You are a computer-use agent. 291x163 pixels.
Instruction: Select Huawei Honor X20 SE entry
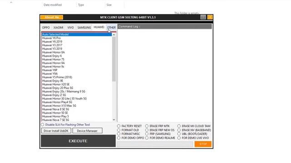coord(77,84)
